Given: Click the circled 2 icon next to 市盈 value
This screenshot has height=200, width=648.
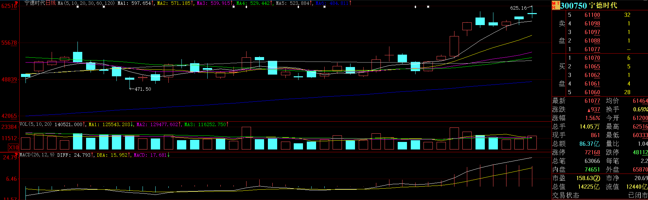Looking at the screenshot, I should [x=597, y=178].
